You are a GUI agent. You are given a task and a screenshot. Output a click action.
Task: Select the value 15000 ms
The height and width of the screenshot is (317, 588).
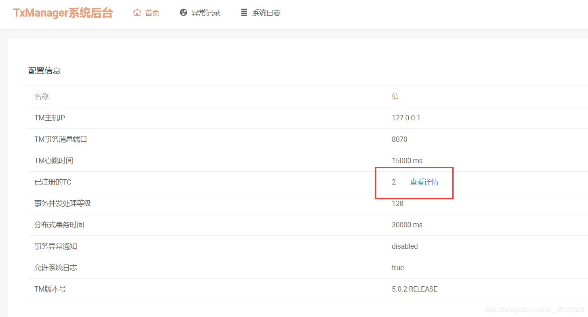407,161
